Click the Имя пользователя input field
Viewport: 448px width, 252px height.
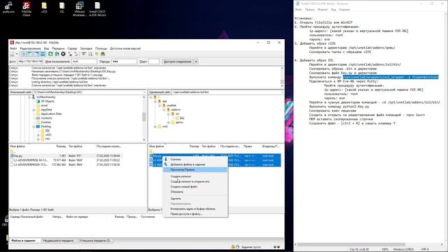[x=84, y=62]
